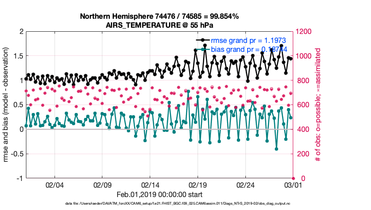Screen dimensions: 371x210
Task: Click the 02/04 x-axis tick label
Action: (x=55, y=185)
